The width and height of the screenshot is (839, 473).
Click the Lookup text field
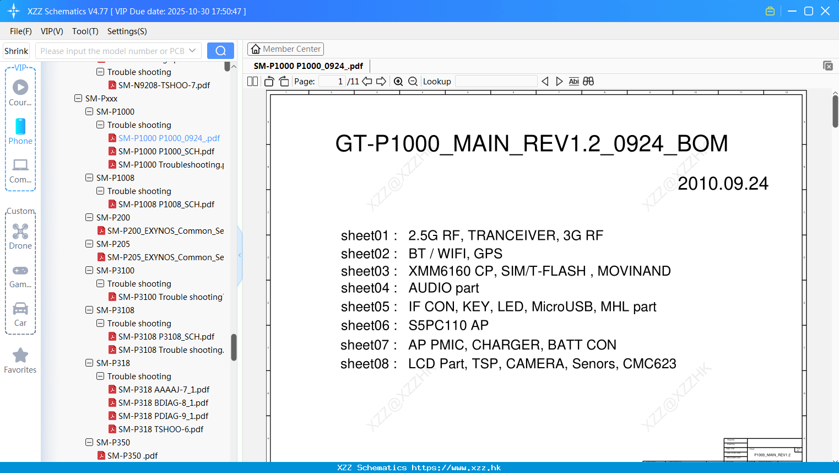coord(496,81)
